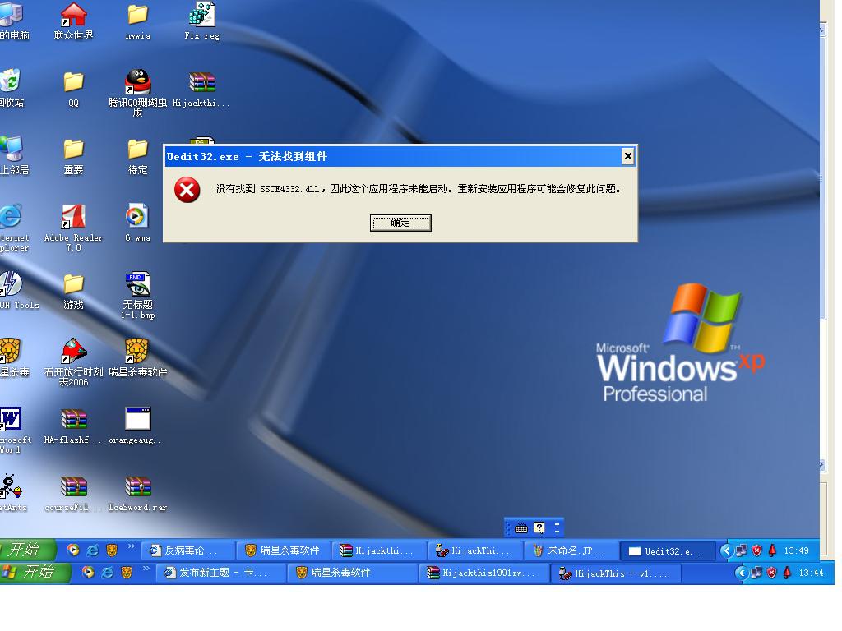This screenshot has width=842, height=631.
Task: Select the 无标题 1-1.bmp image file
Action: click(x=138, y=296)
